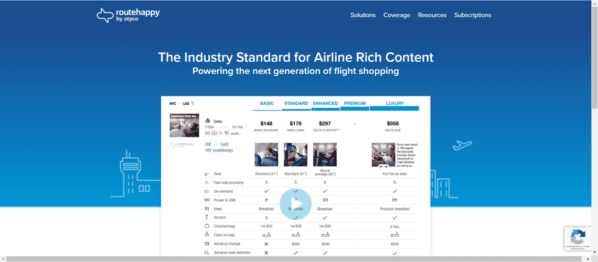Click the Basic column power outlet icon
This screenshot has height=262, width=598.
click(266, 200)
